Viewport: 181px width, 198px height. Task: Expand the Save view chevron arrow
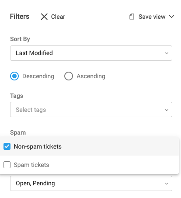click(171, 17)
